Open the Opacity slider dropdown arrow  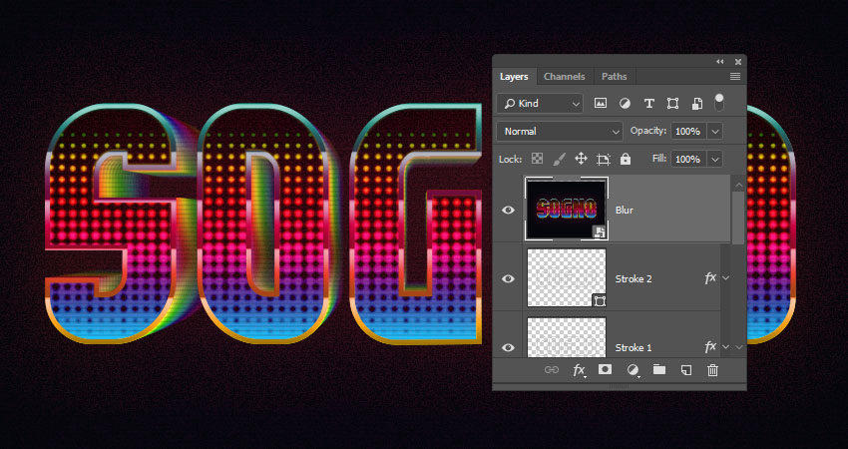(x=715, y=131)
